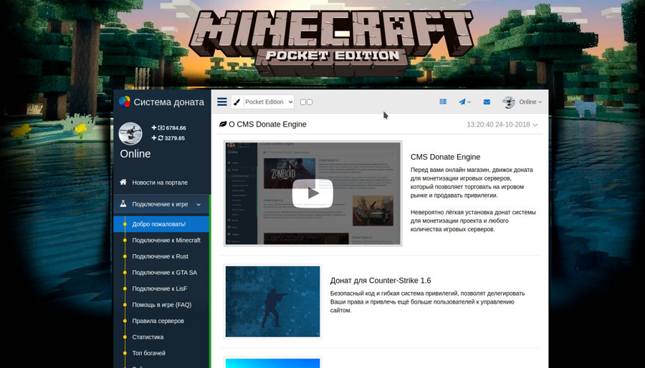This screenshot has width=645, height=368.
Task: Open the server list icon in toolbar
Action: [x=443, y=102]
